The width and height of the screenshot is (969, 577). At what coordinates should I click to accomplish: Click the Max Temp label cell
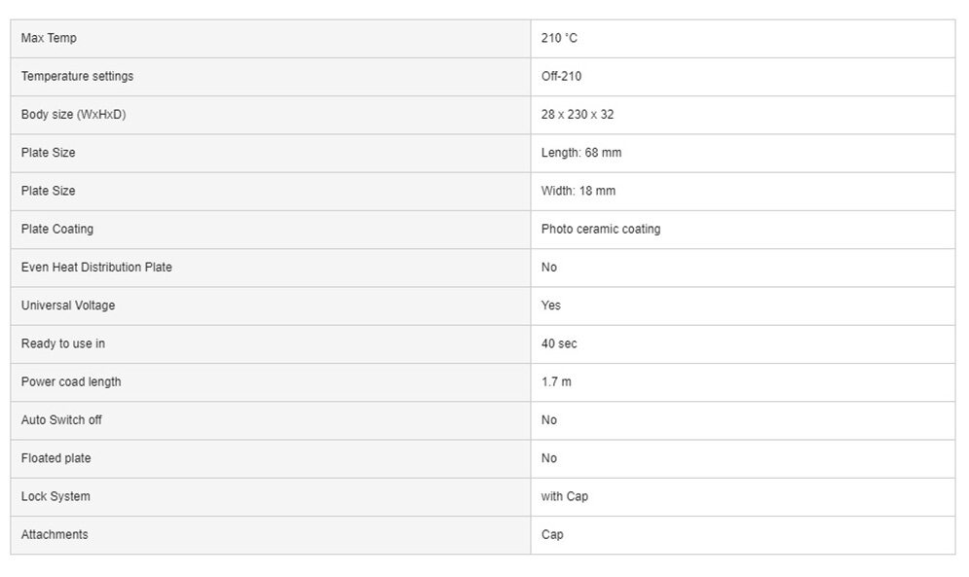[x=49, y=38]
